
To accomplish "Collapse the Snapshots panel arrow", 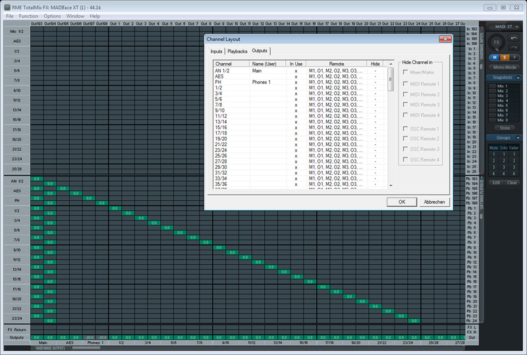I will pyautogui.click(x=518, y=77).
